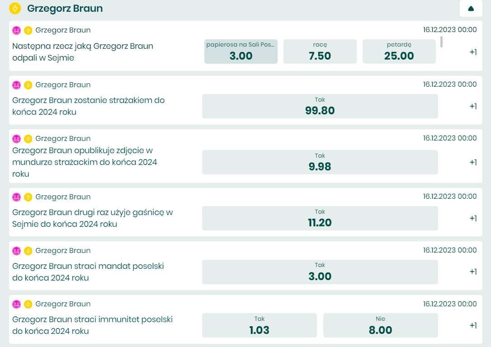The width and height of the screenshot is (491, 347).
Task: Click the pink smiley icon in the 'odpali w Sejmie' row
Action: (17, 31)
